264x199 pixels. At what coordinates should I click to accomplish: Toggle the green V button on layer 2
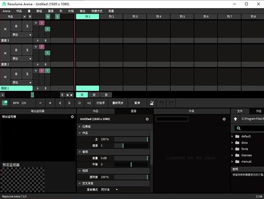(48, 53)
